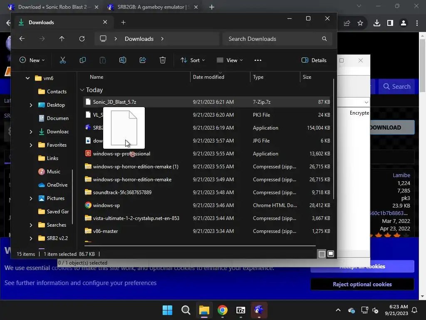Click the Chrome page vertical scrollbar
Viewport: 426px width, 320px height.
click(423, 65)
